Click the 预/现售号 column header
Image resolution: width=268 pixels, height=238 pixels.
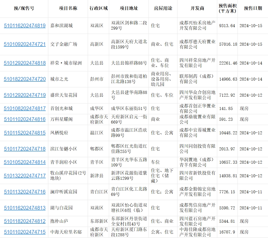tap(24, 8)
